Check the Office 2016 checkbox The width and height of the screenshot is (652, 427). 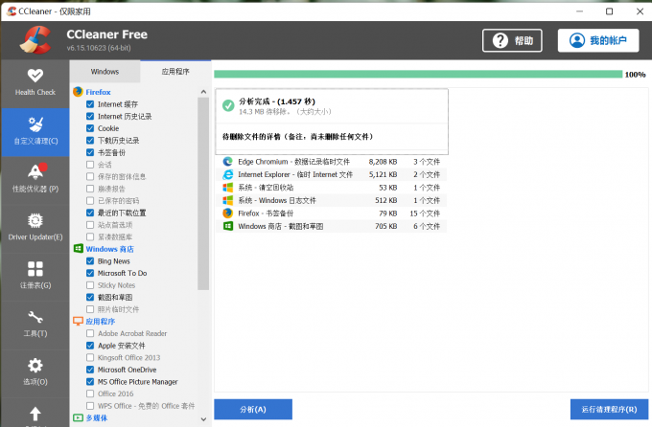[x=90, y=393]
